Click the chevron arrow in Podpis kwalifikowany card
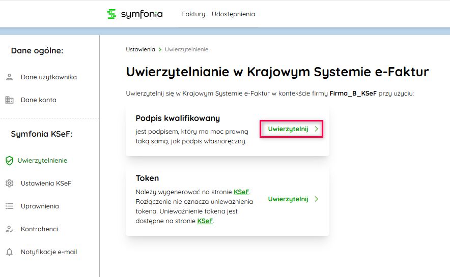The width and height of the screenshot is (450, 277). coord(316,129)
